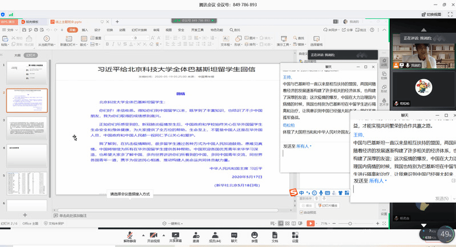456x247 pixels.
Task: Select slide 3 thumbnail
Action: pyautogui.click(x=27, y=128)
